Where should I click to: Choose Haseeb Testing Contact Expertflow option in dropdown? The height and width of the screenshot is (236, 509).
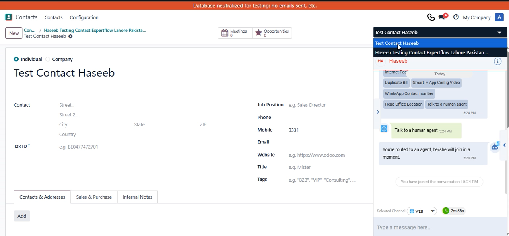pyautogui.click(x=431, y=52)
